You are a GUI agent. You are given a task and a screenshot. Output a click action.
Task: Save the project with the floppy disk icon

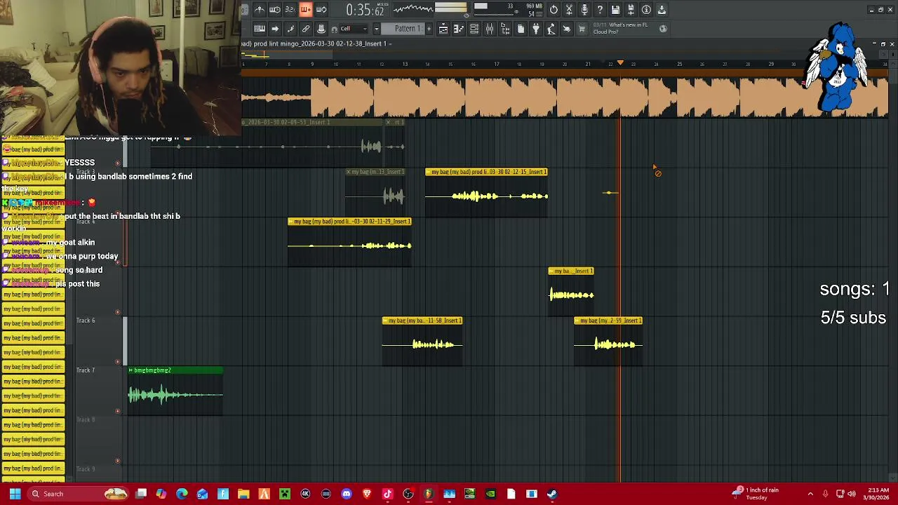click(615, 10)
